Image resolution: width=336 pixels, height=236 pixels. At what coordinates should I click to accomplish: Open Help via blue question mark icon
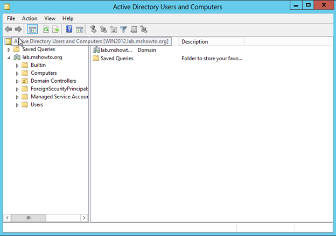[69, 29]
